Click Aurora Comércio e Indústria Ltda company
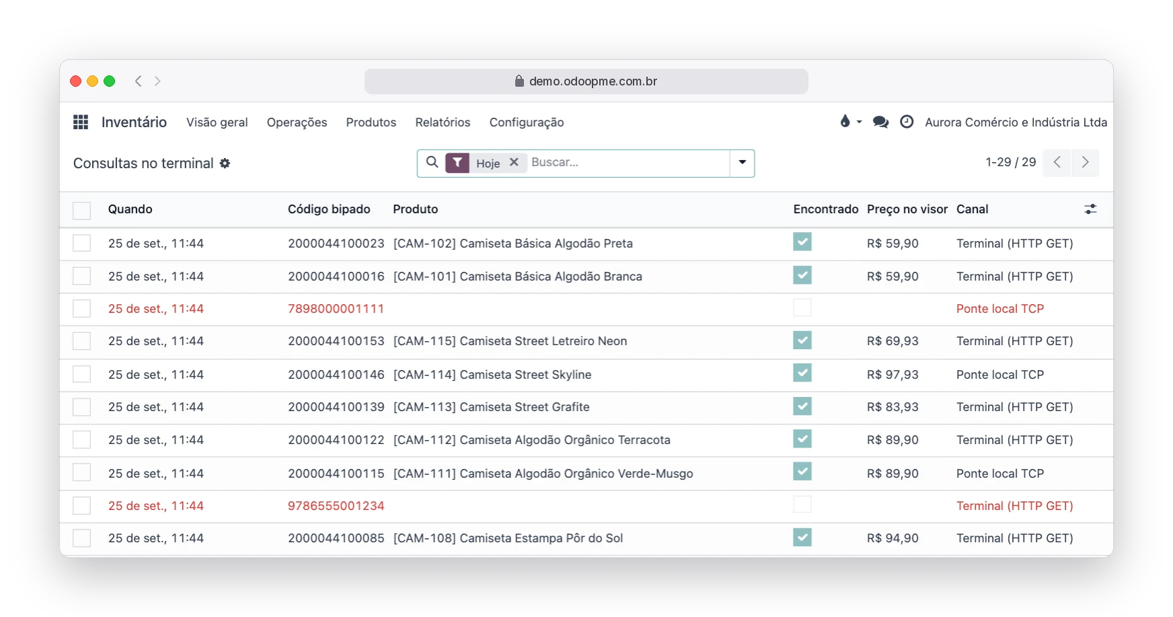This screenshot has height=617, width=1173. (x=1016, y=122)
